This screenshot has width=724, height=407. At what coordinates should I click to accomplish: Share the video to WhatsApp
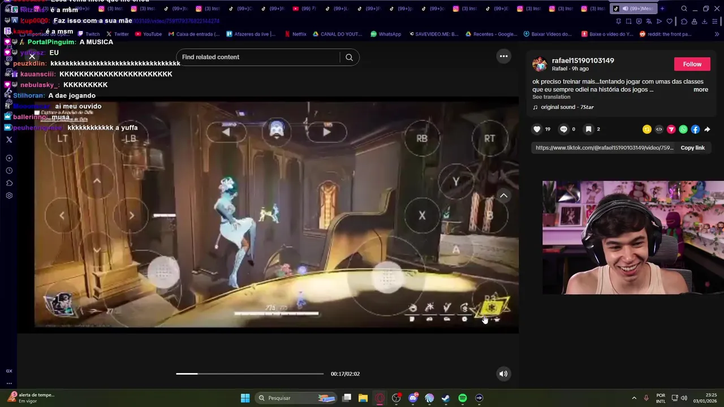[x=683, y=129]
